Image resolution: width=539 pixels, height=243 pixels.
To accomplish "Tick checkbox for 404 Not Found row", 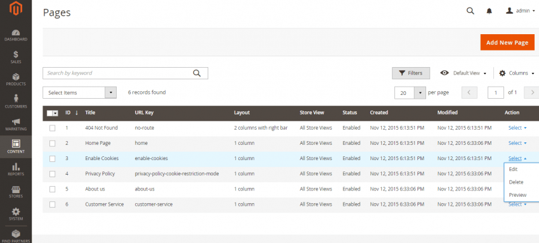I will pyautogui.click(x=52, y=128).
